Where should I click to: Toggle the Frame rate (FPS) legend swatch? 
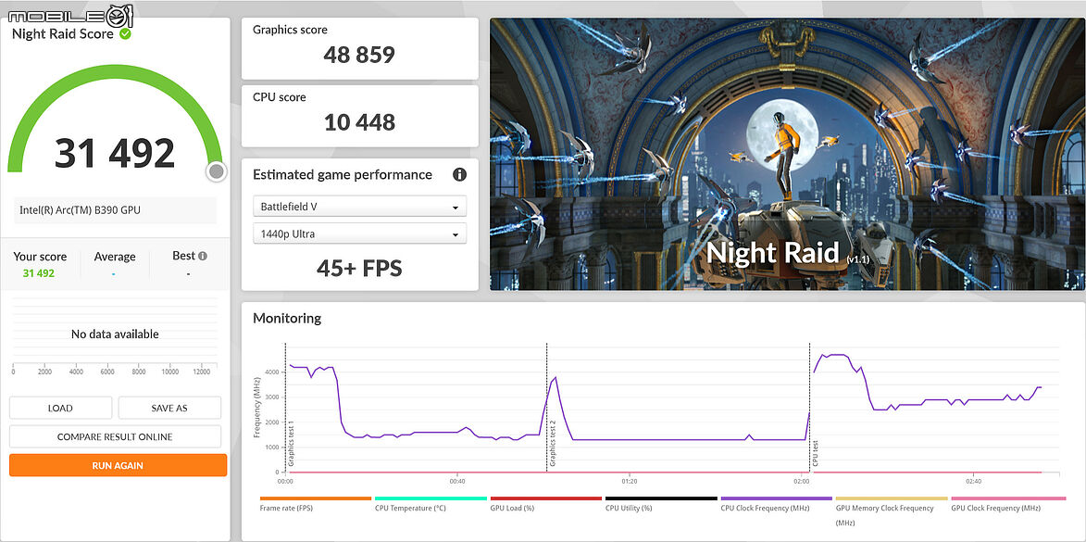[x=315, y=498]
